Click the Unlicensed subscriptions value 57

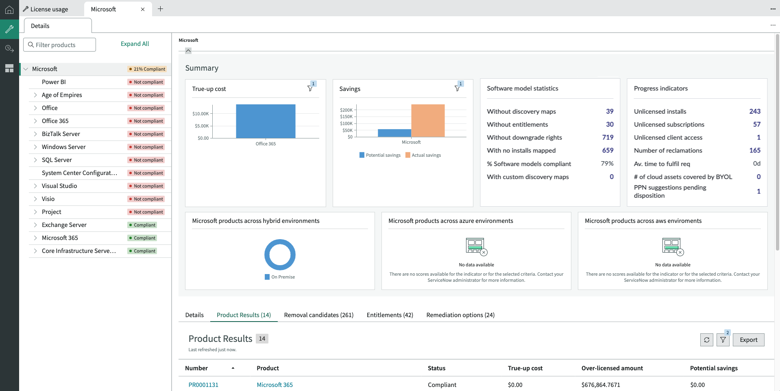757,124
